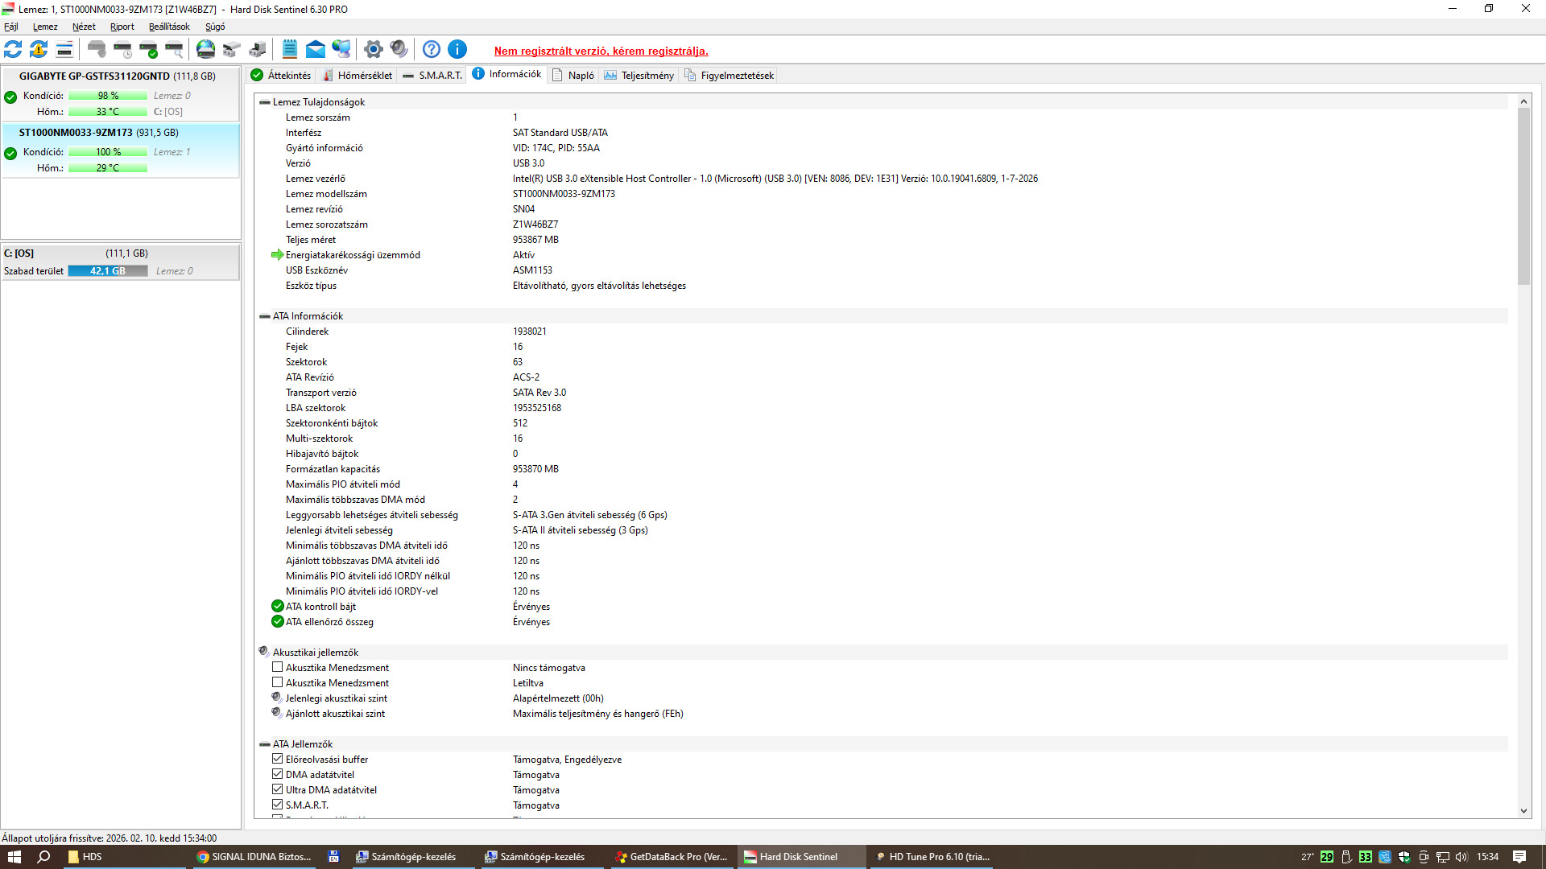Image resolution: width=1546 pixels, height=869 pixels.
Task: Open settings via the gear toolbar icon
Action: click(373, 50)
